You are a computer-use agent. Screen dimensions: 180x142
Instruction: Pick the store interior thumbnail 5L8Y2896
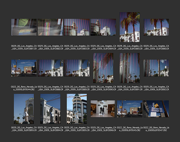pos(103,109)
